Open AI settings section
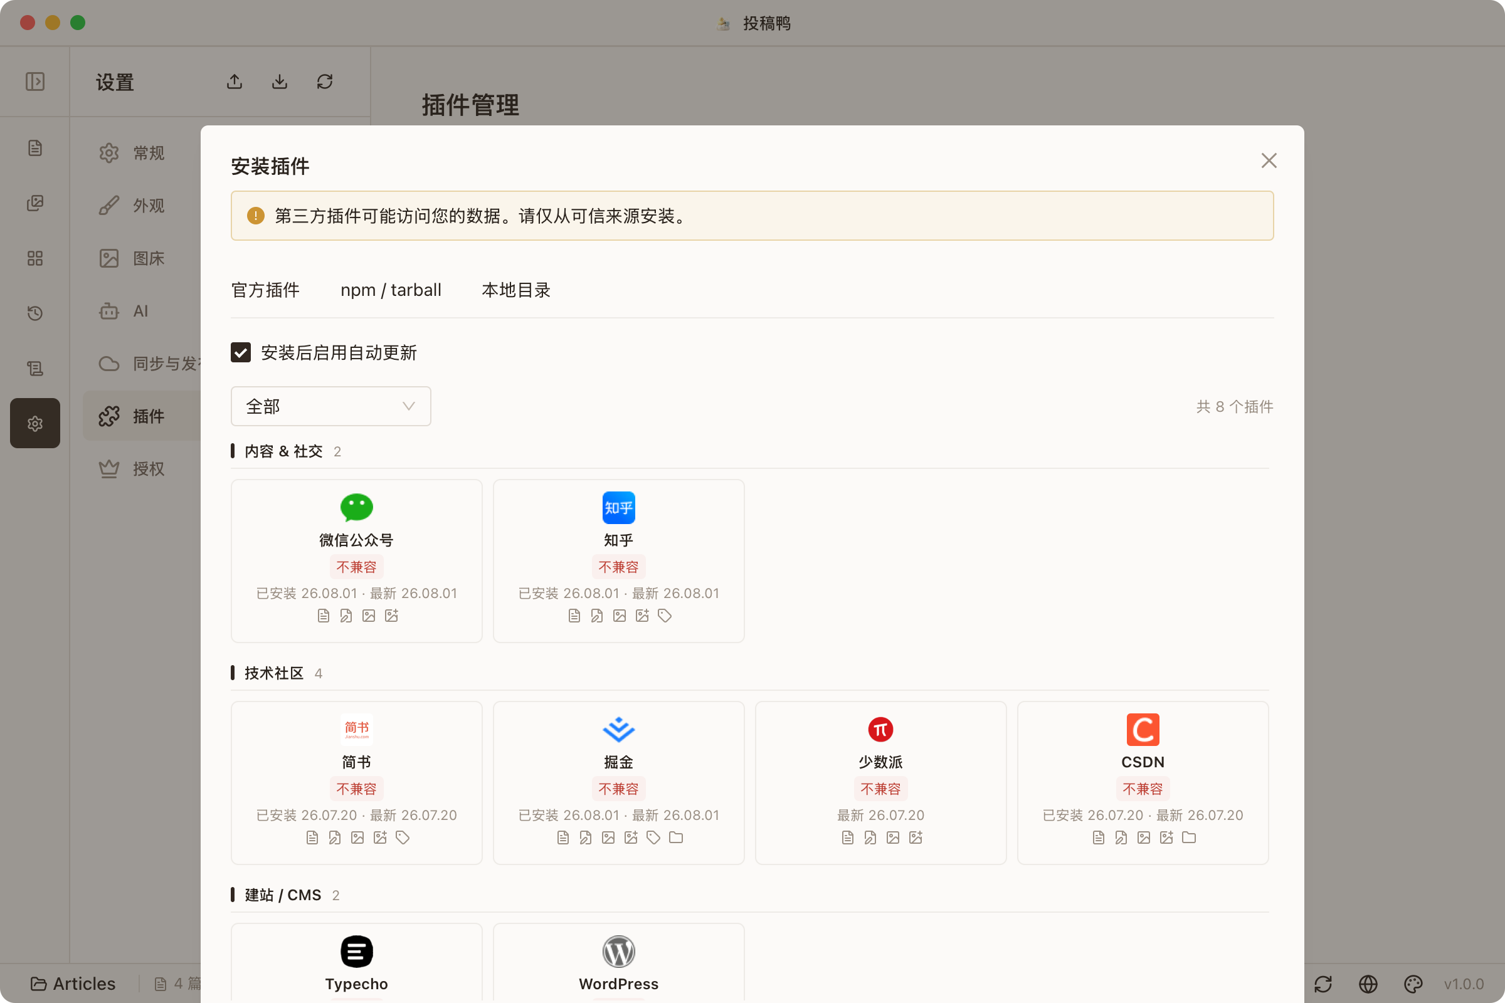 coord(142,312)
